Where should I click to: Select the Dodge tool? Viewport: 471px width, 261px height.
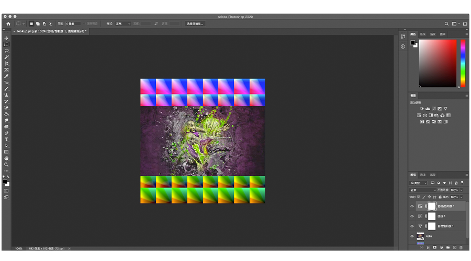point(6,126)
